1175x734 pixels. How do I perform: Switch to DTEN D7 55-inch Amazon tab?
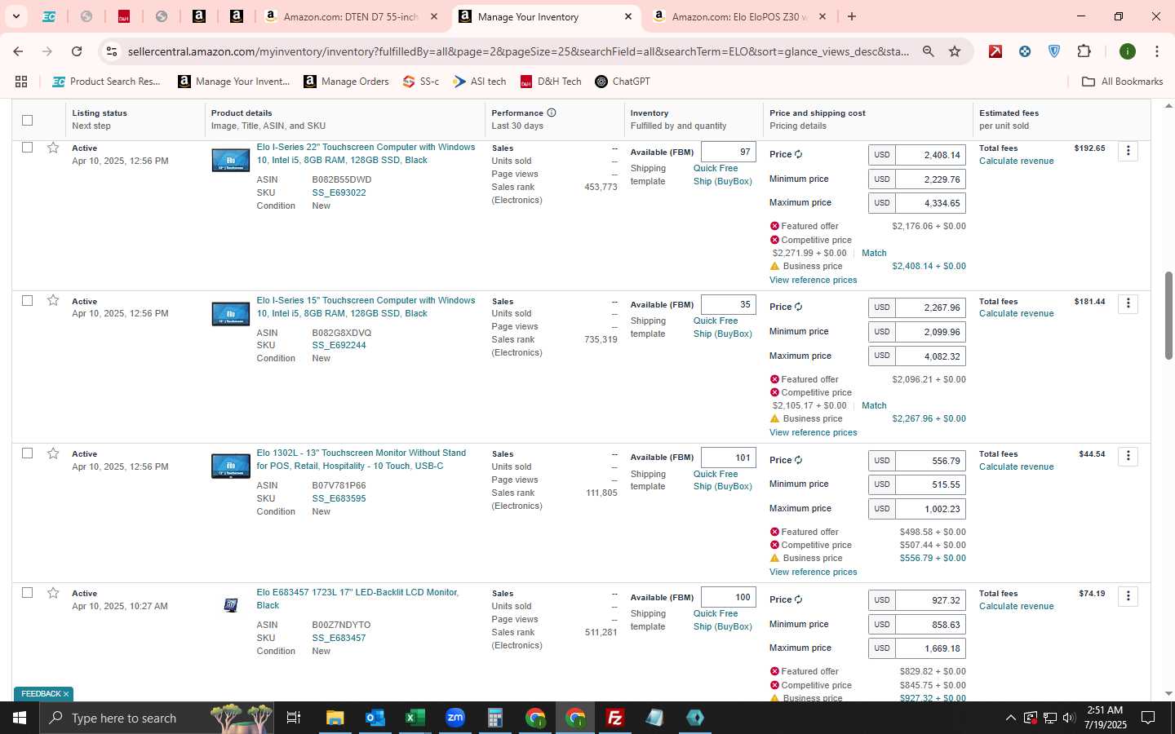[x=351, y=16]
